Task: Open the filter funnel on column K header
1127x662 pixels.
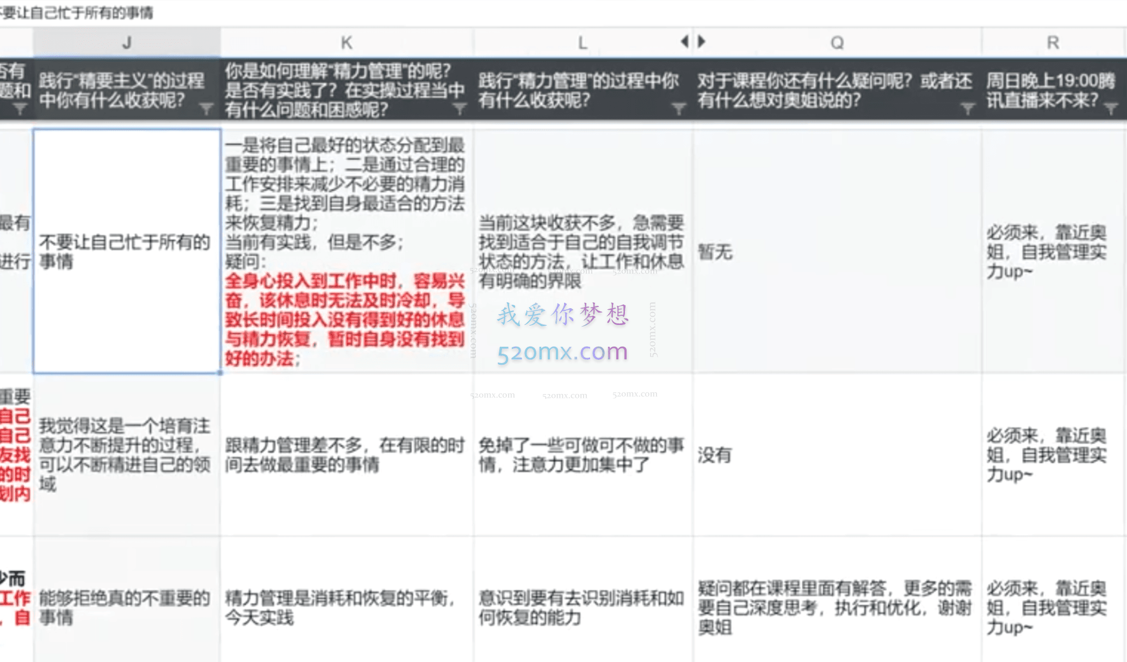Action: [x=460, y=108]
